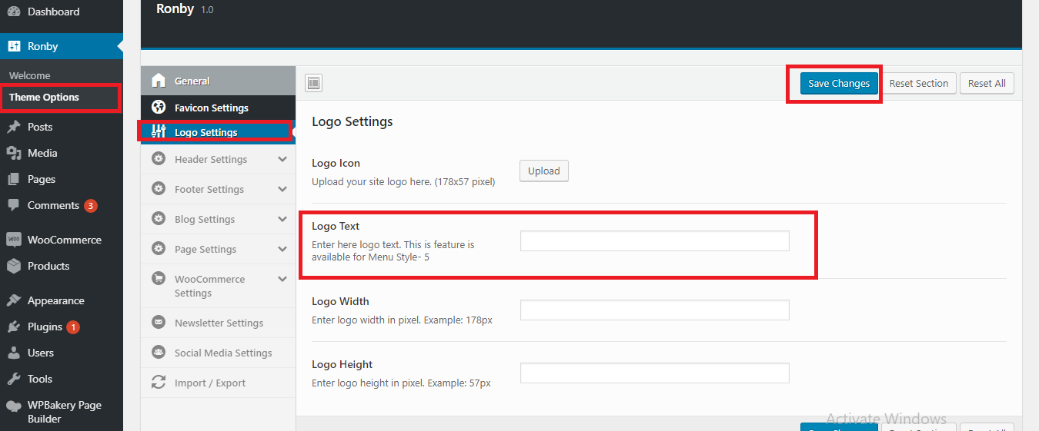Screen dimensions: 1039x431
Task: Click the Logo Icon Upload button
Action: [x=544, y=171]
